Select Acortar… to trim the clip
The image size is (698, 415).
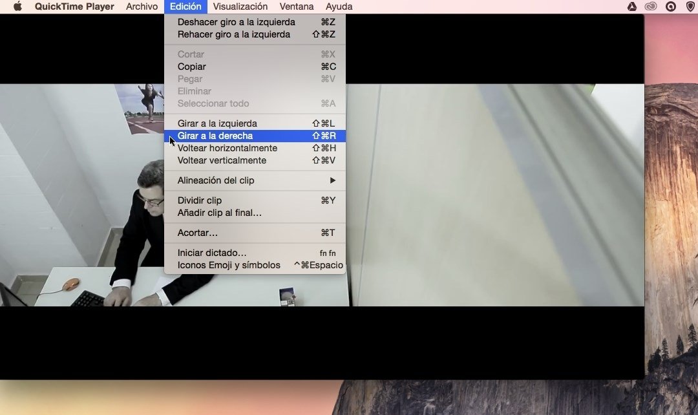click(255, 233)
